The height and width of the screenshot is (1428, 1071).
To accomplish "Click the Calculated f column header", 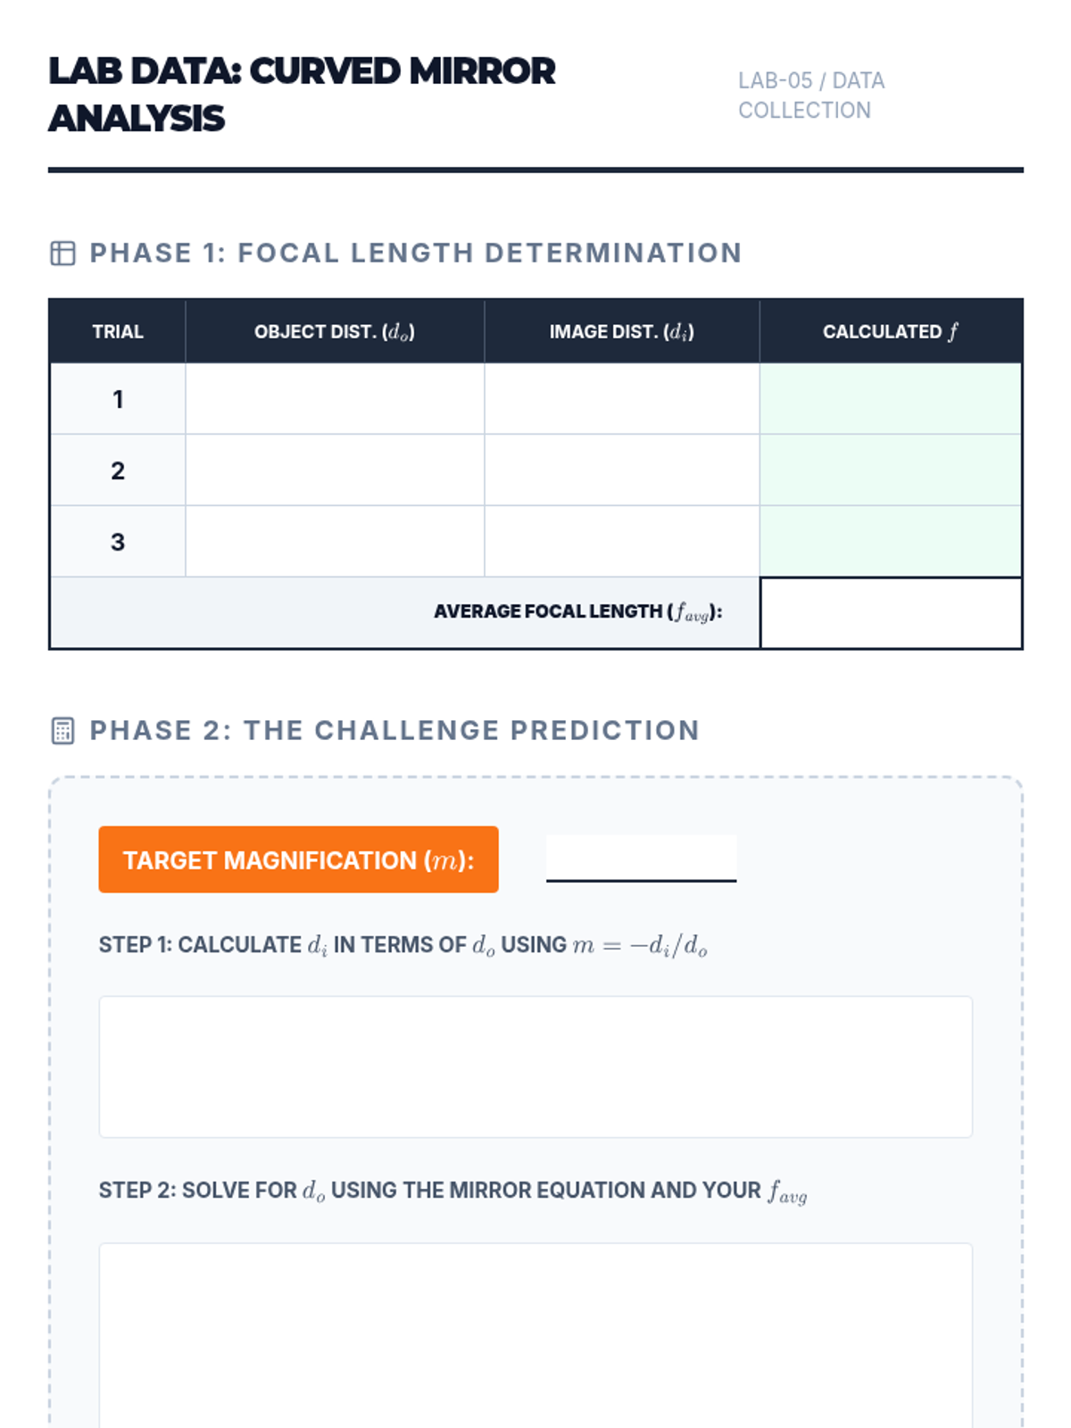I will click(890, 332).
